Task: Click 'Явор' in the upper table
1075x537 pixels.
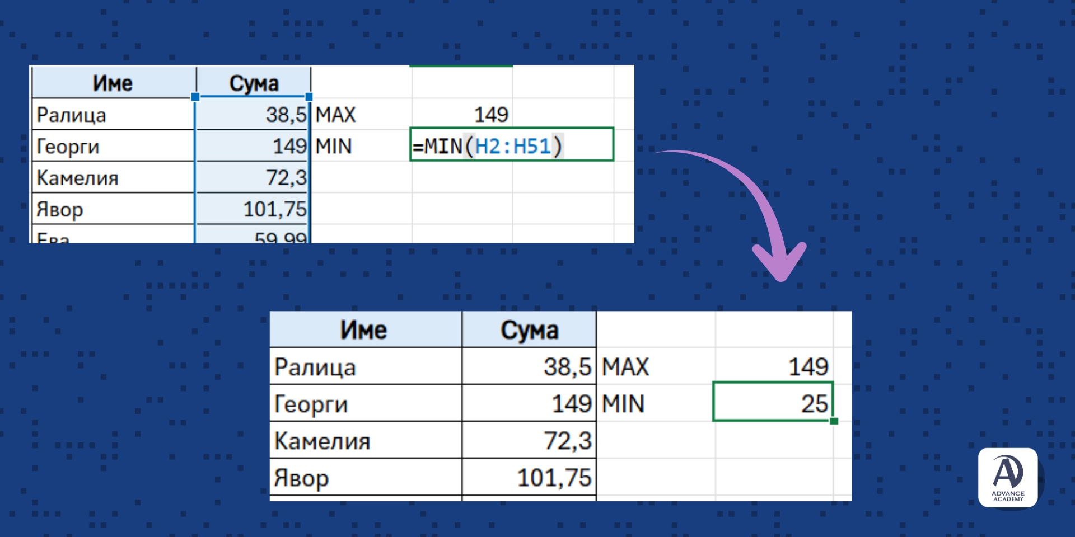Action: click(x=59, y=210)
